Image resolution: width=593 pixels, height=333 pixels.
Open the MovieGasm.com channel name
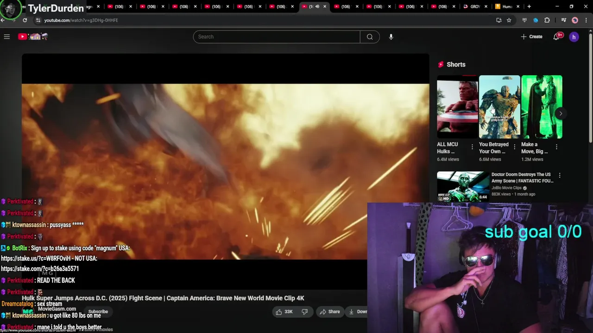(x=57, y=309)
